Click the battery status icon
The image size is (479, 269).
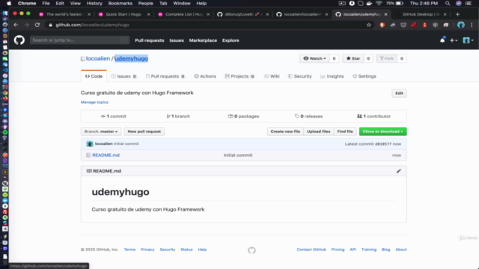point(400,3)
